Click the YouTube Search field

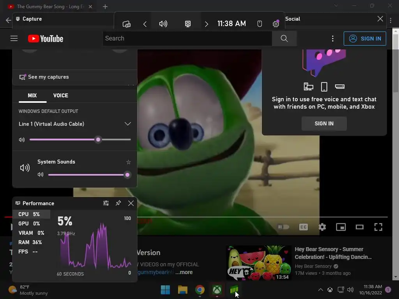coord(187,39)
